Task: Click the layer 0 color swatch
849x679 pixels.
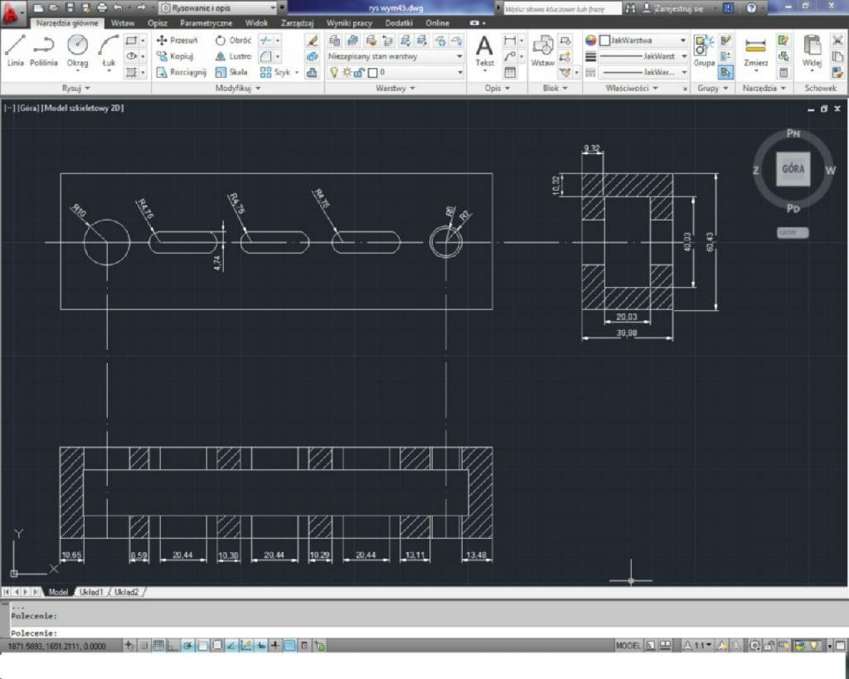Action: click(x=372, y=72)
